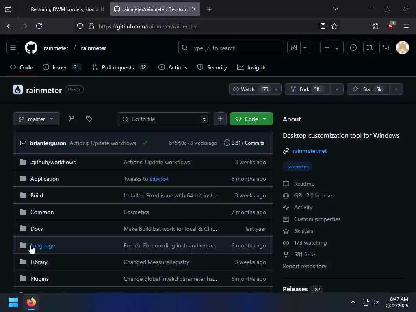Open the Activity link
The width and height of the screenshot is (416, 312).
(303, 207)
